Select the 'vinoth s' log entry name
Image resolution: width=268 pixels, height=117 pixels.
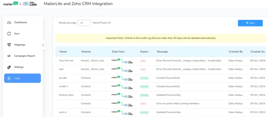pos(64,86)
